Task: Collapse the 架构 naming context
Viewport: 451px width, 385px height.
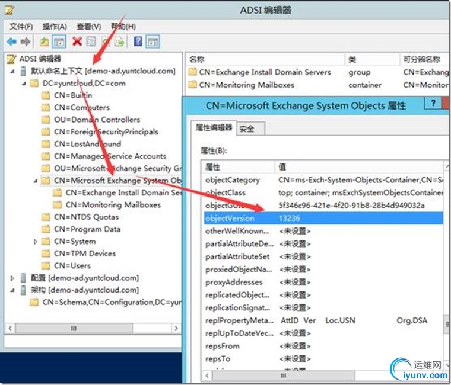Action: tap(12, 290)
